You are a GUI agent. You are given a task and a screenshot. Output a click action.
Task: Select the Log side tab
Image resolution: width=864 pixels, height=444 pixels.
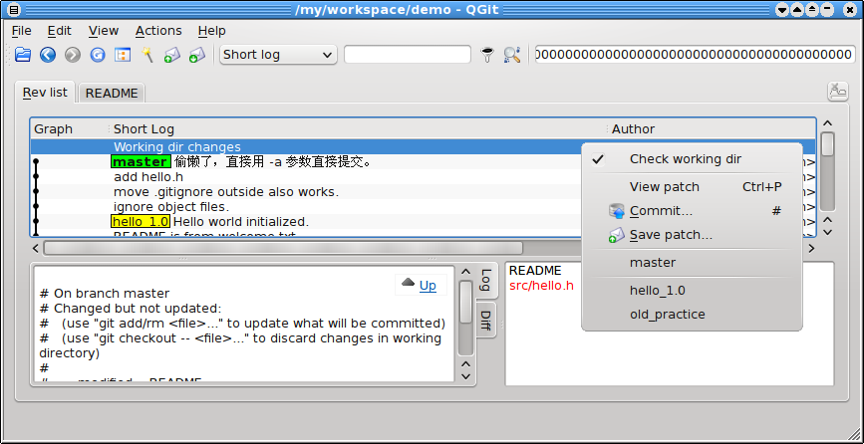[x=486, y=281]
